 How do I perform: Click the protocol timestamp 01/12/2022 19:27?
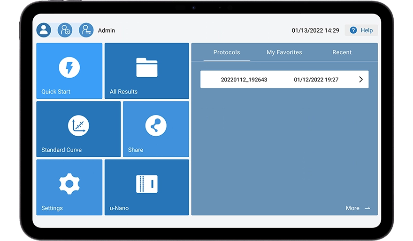coord(316,80)
